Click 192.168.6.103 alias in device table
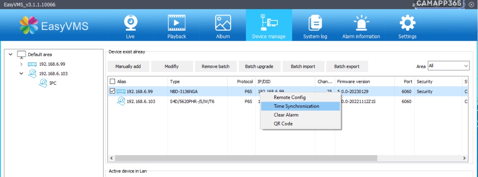478x177 pixels. 141,101
